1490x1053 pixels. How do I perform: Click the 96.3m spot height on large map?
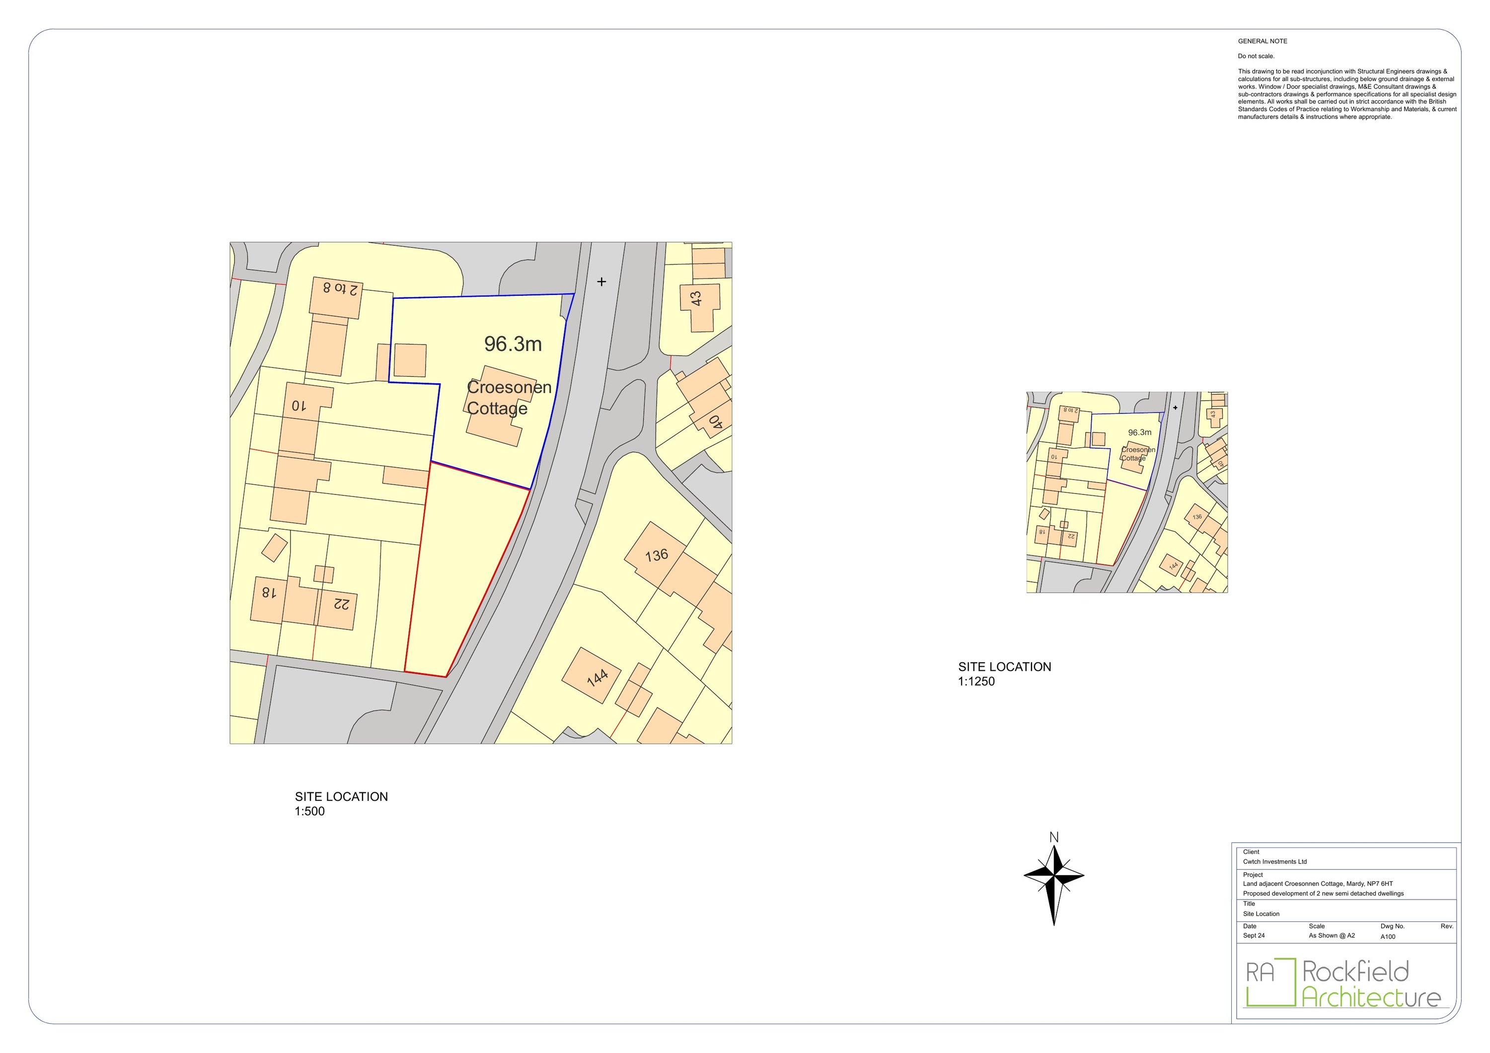click(513, 344)
